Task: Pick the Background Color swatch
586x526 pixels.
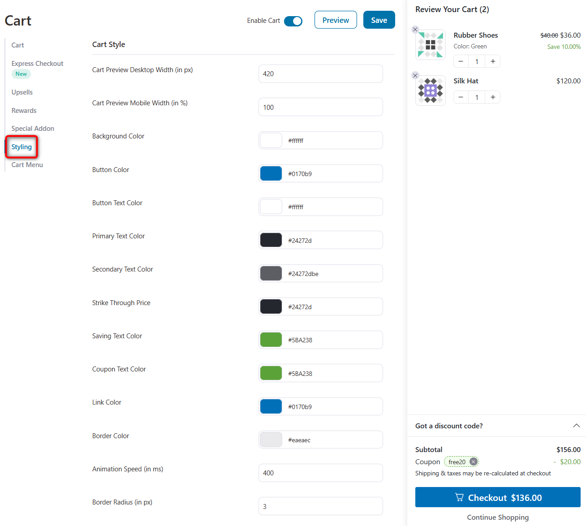Action: (x=271, y=140)
